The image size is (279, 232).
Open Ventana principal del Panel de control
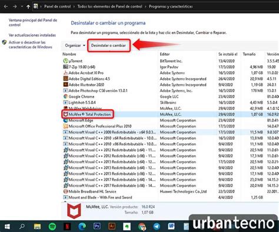(x=33, y=22)
